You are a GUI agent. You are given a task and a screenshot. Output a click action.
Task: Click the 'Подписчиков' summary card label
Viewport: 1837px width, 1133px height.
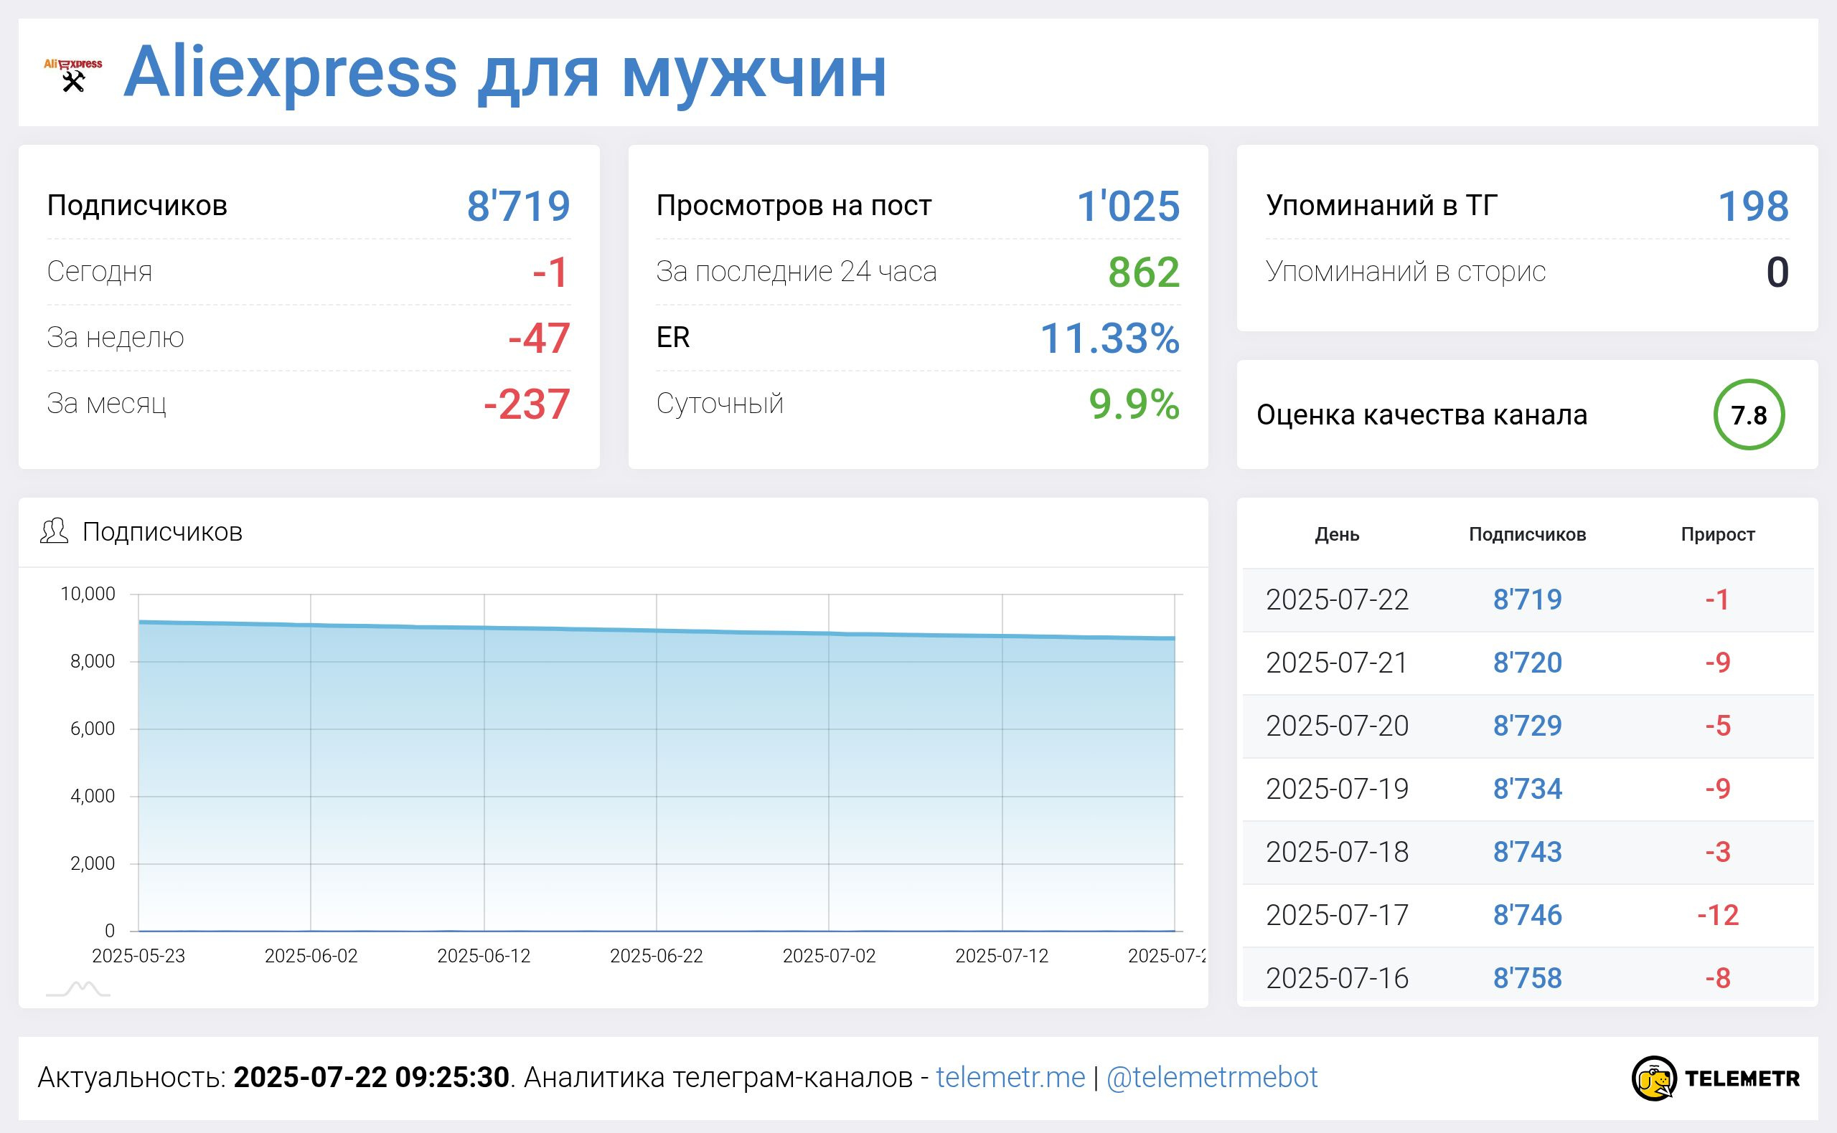coord(137,205)
